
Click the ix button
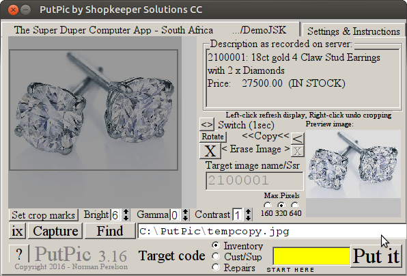(17, 231)
